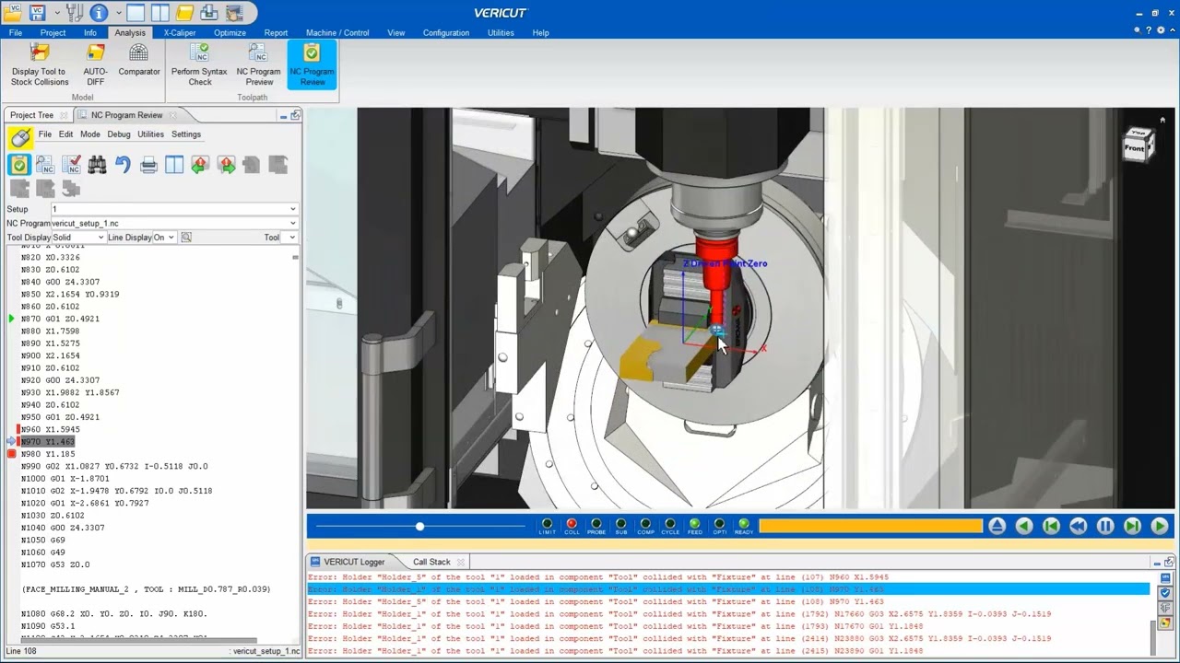Image resolution: width=1180 pixels, height=663 pixels.
Task: Open the Optimize ribbon tab
Action: 230,32
